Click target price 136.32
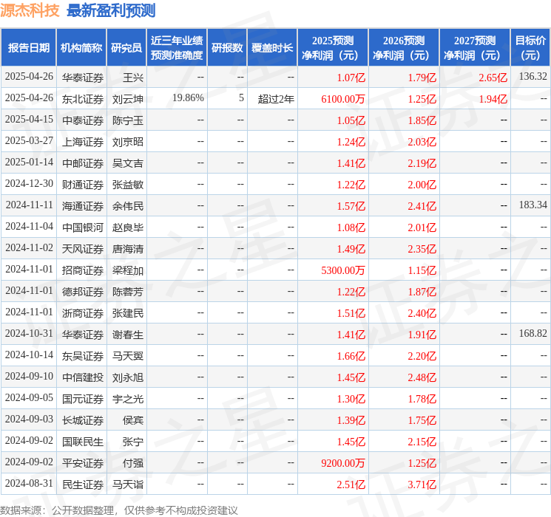 533,77
